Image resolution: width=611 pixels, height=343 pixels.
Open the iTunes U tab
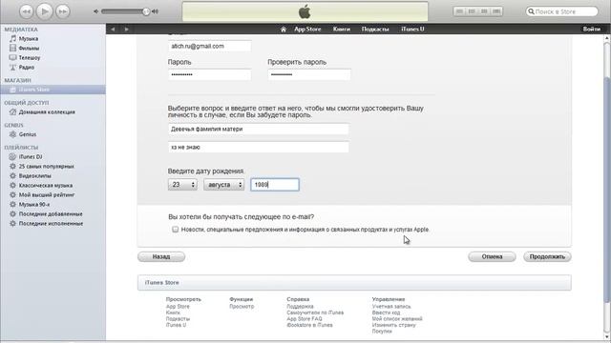pos(412,30)
